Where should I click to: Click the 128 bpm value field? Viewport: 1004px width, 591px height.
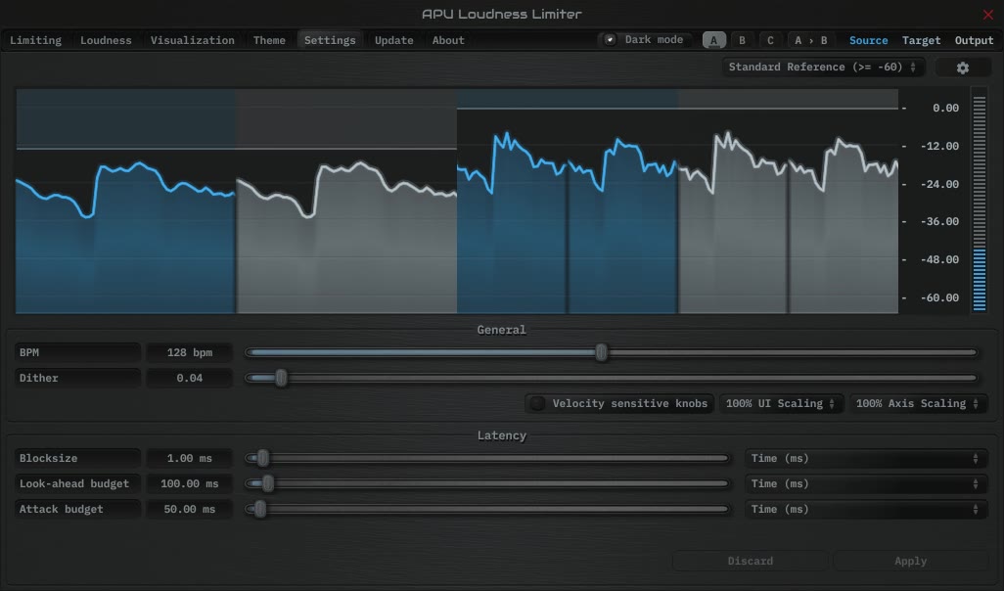click(189, 353)
